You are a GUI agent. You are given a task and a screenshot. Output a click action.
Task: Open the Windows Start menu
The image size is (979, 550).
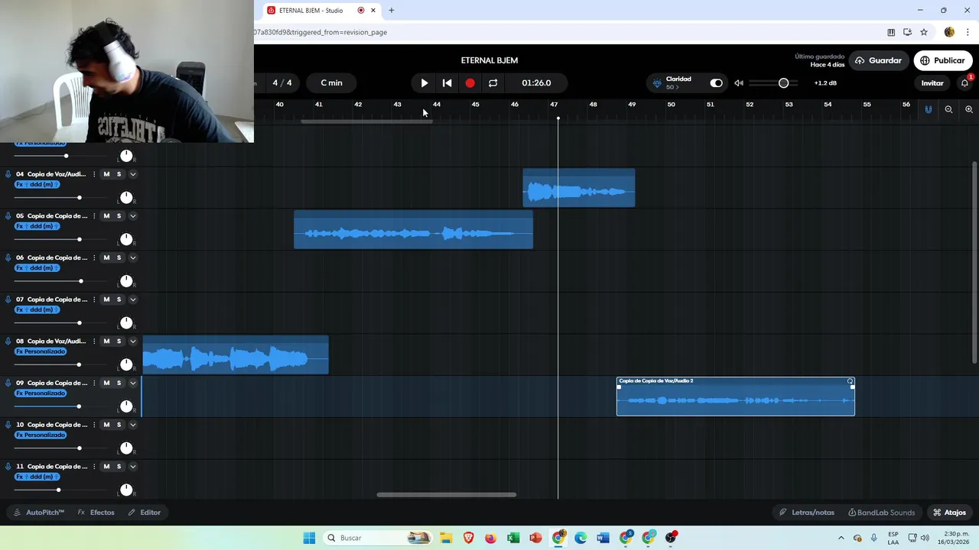click(309, 538)
